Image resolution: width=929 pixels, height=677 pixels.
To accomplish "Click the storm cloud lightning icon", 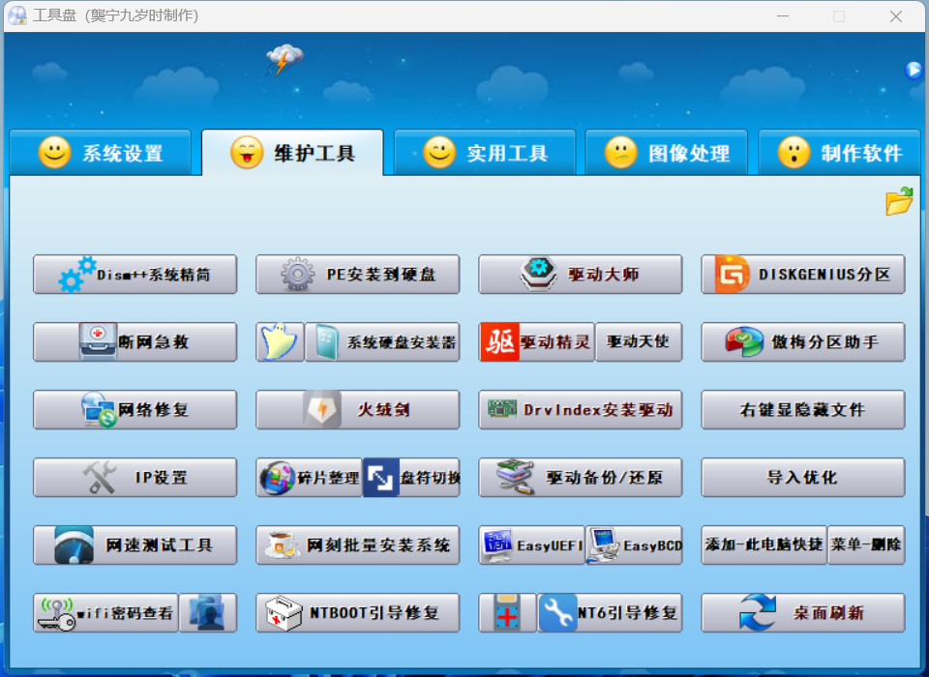I will coord(284,60).
